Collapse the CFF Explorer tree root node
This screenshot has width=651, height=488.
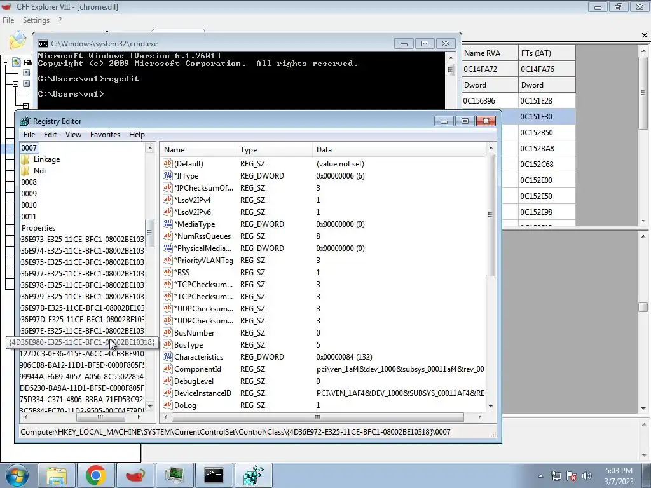coord(5,63)
